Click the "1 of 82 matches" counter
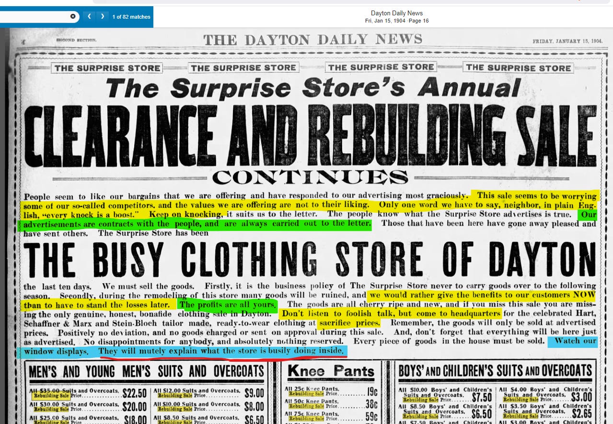This screenshot has height=424, width=613. 131,17
